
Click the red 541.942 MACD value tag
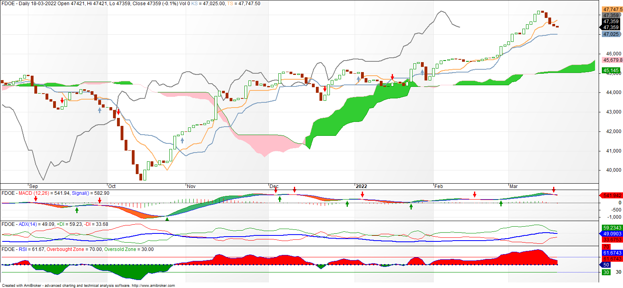click(x=611, y=196)
